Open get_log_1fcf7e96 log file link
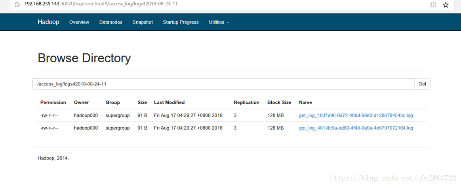 coord(356,115)
